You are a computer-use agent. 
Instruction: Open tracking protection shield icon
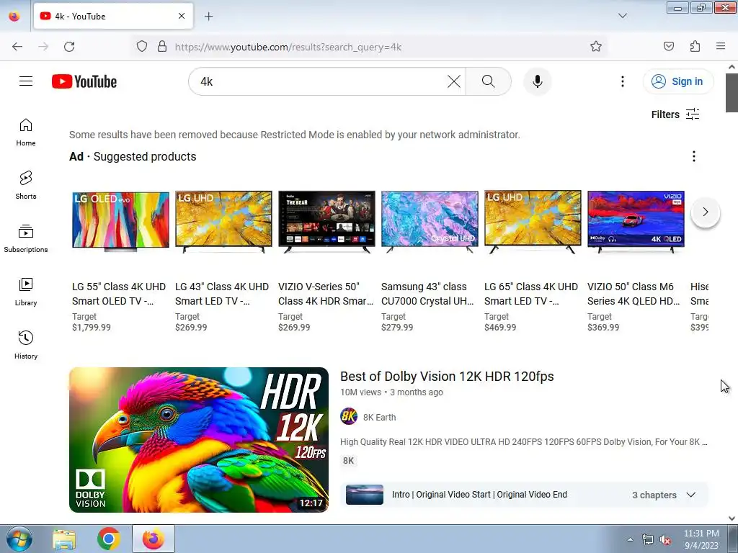(x=142, y=47)
